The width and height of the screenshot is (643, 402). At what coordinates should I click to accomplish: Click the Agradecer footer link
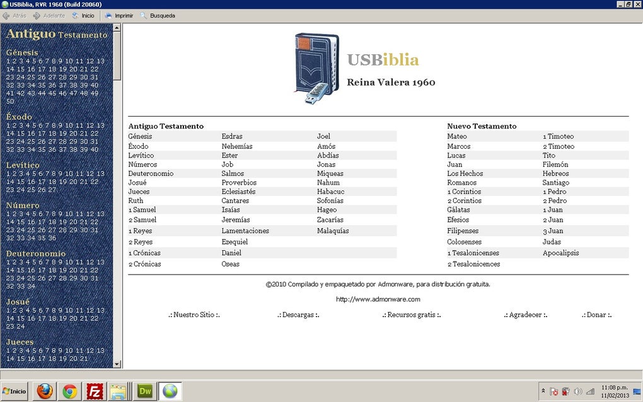[x=525, y=315]
